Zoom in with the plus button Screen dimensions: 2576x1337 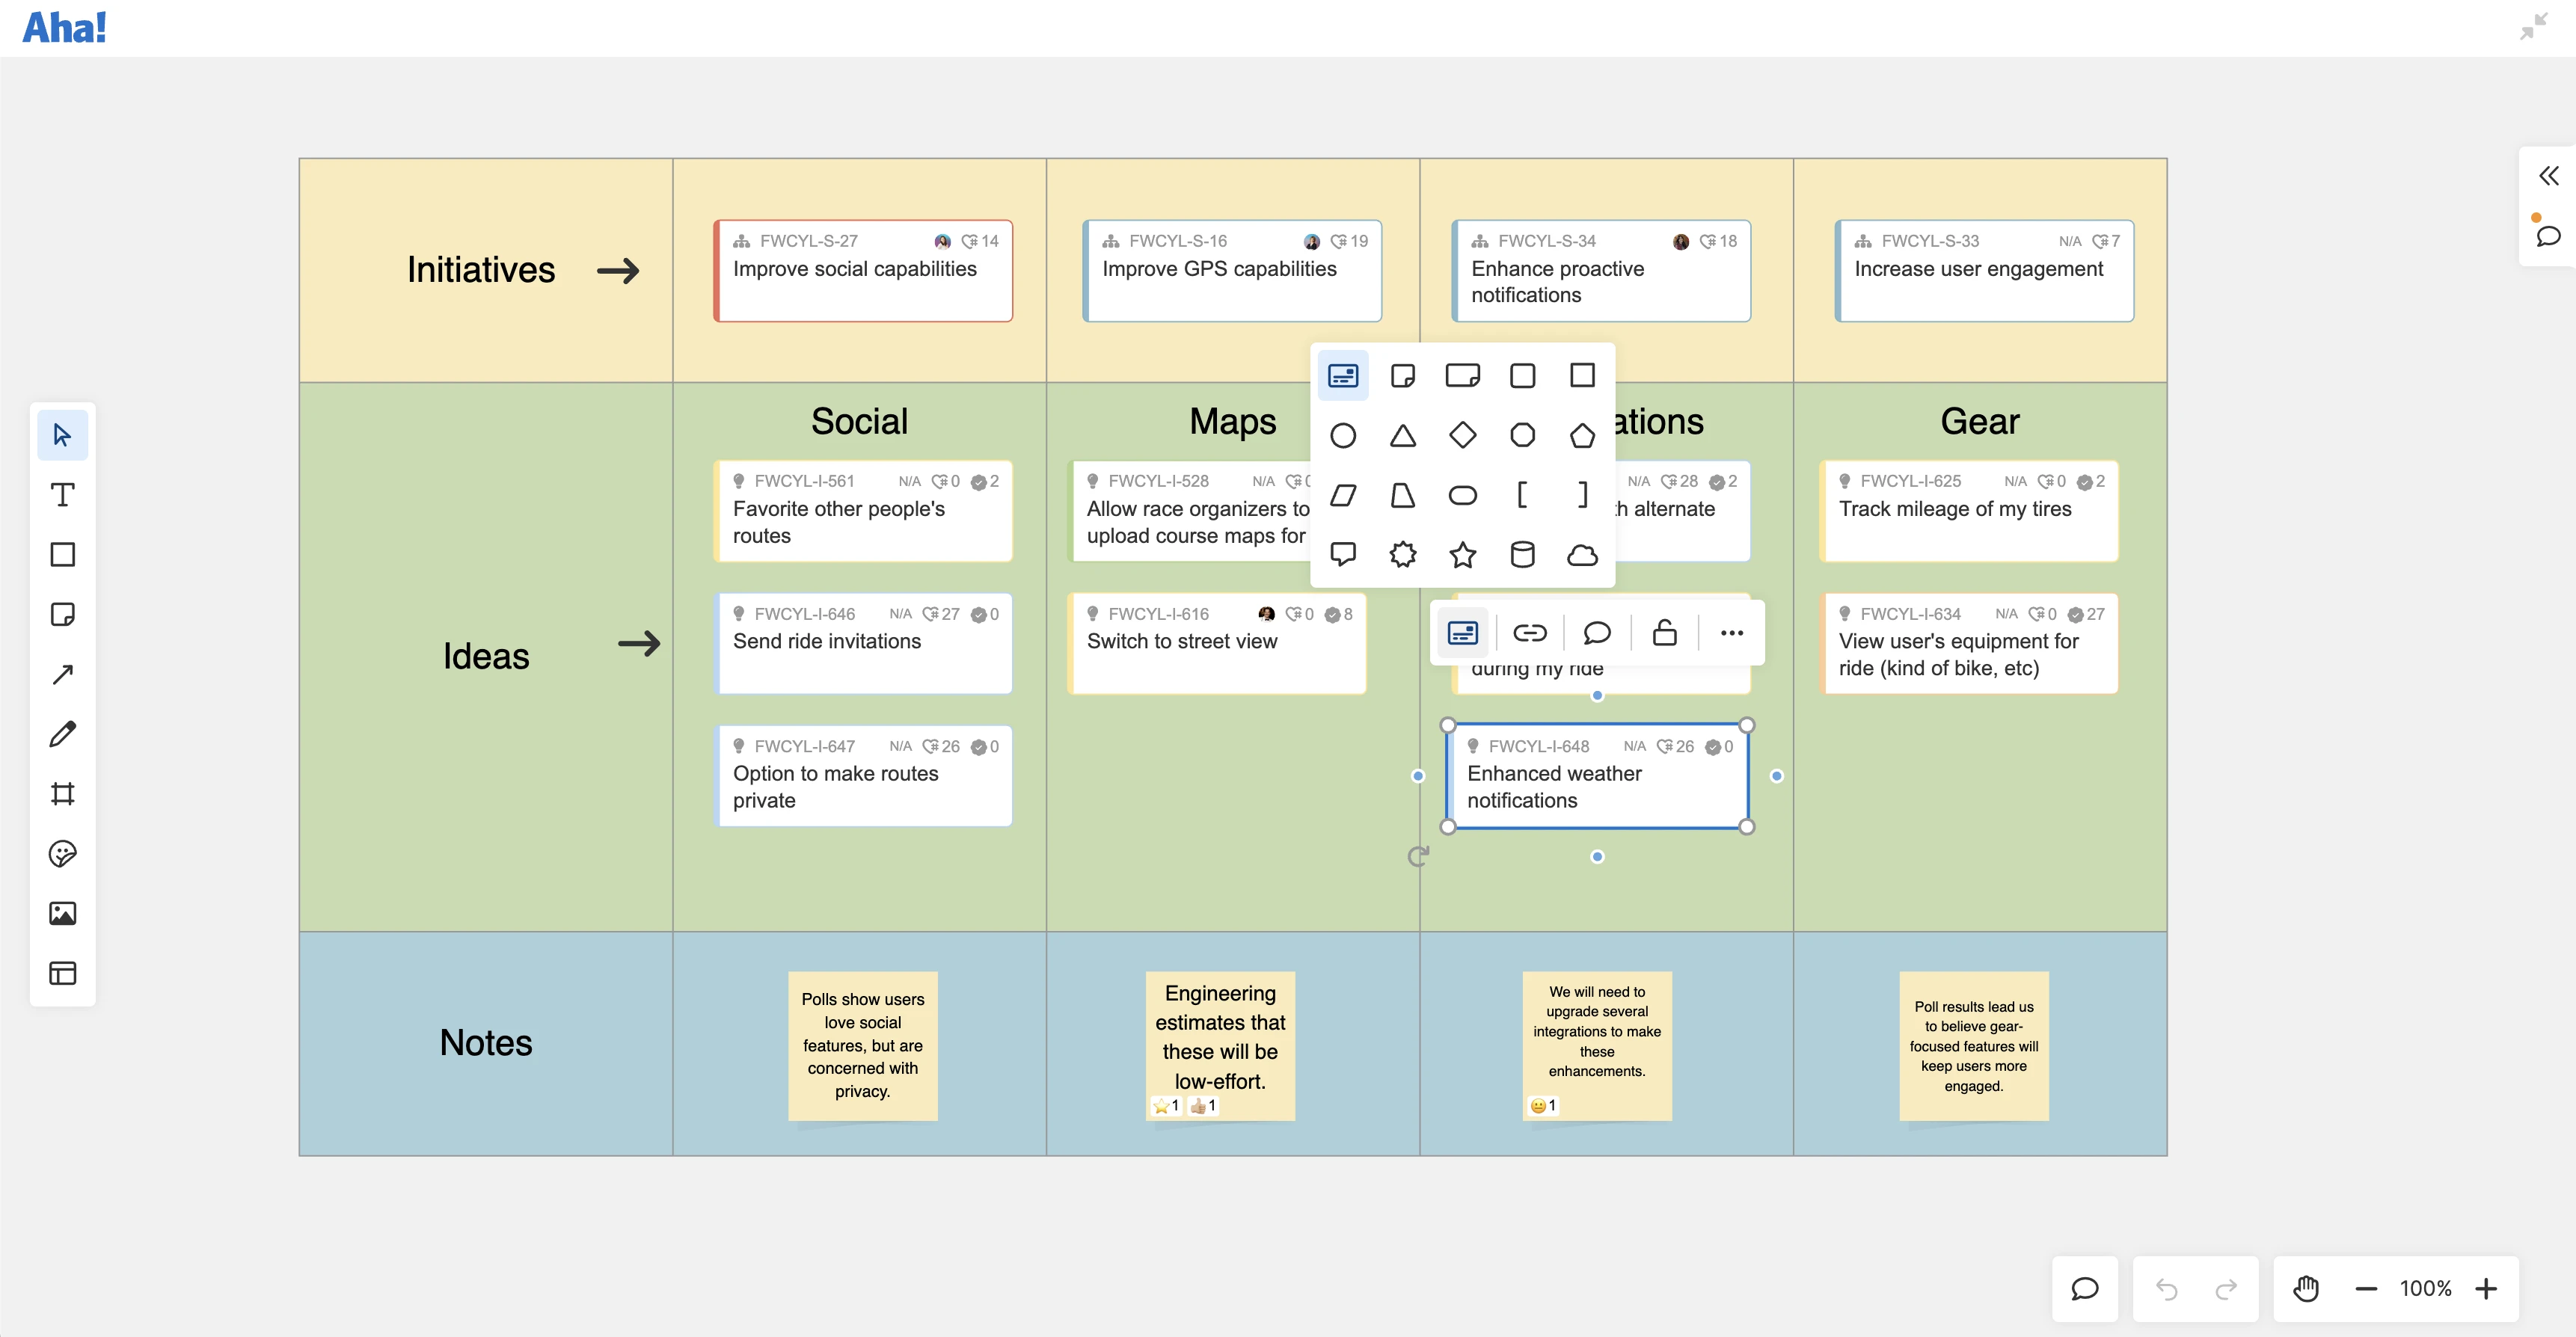2486,1289
